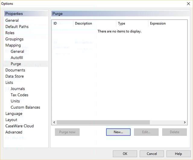This screenshot has width=193, height=160.
Task: Open Data Store settings
Action: click(x=14, y=76)
